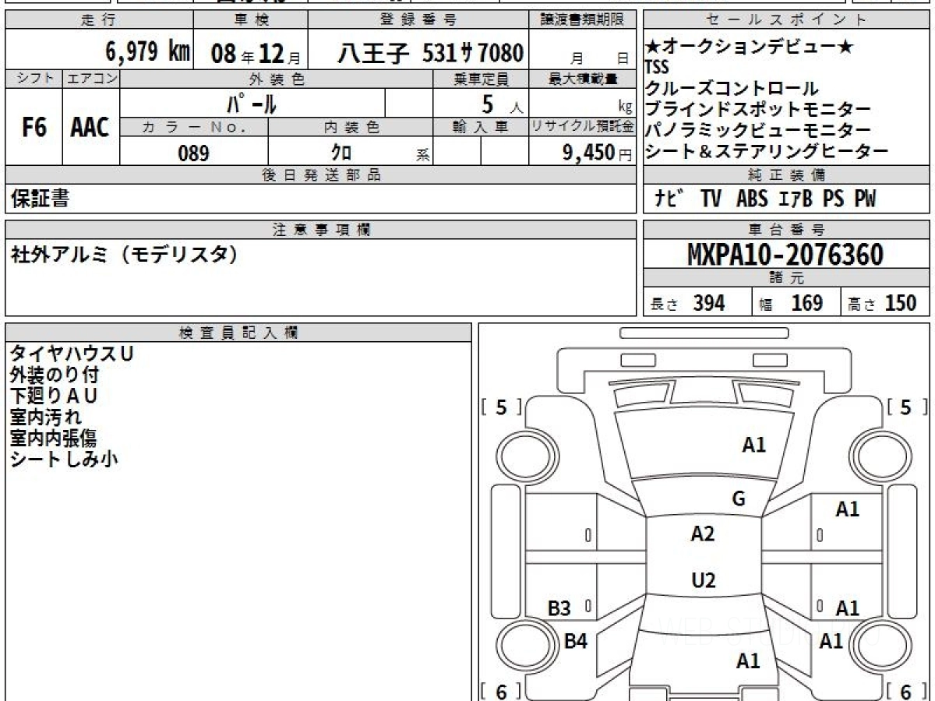
Task: Click the A2 mark on the roof
Action: click(703, 534)
